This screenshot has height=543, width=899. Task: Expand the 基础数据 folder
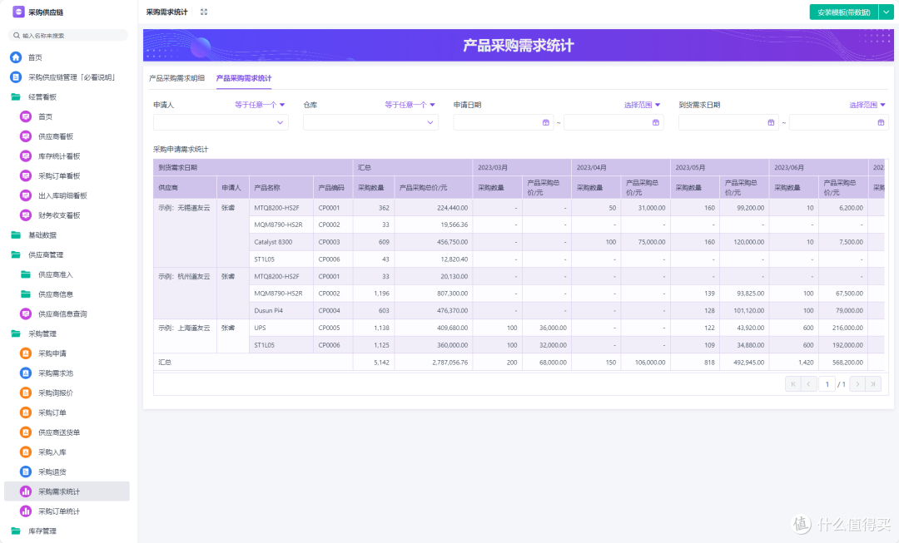(16, 234)
